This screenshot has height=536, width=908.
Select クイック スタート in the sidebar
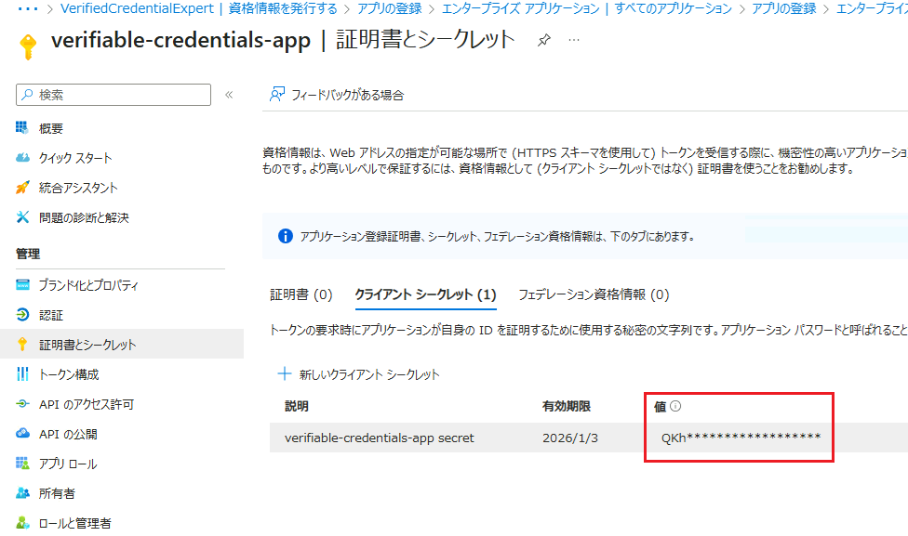tap(75, 158)
